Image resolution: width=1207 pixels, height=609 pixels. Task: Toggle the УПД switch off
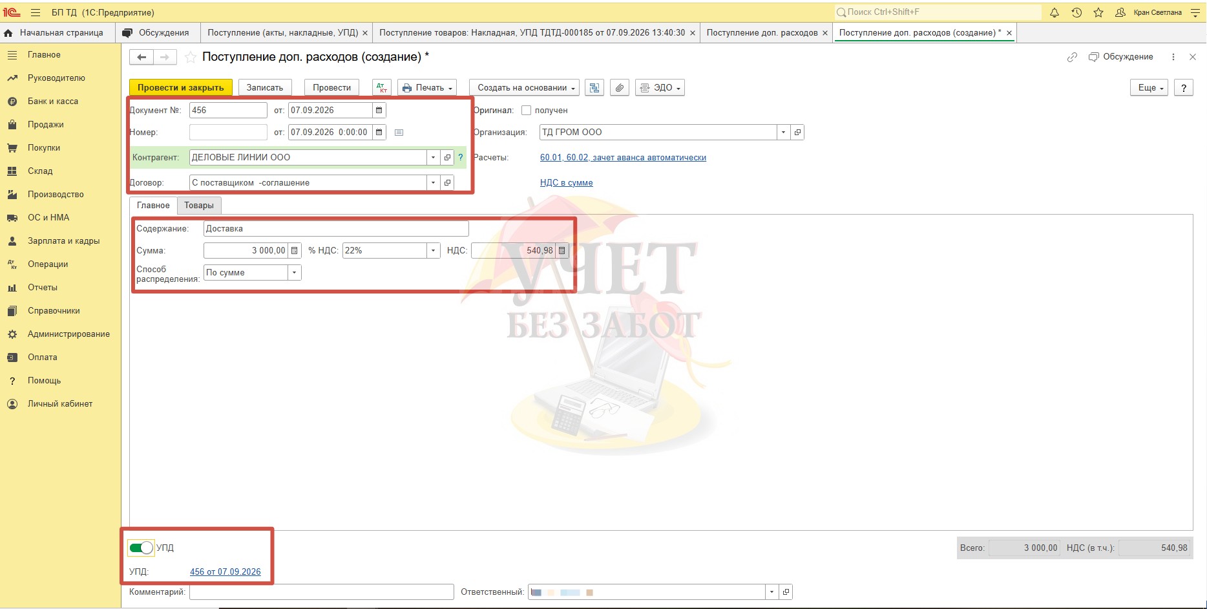pos(141,548)
